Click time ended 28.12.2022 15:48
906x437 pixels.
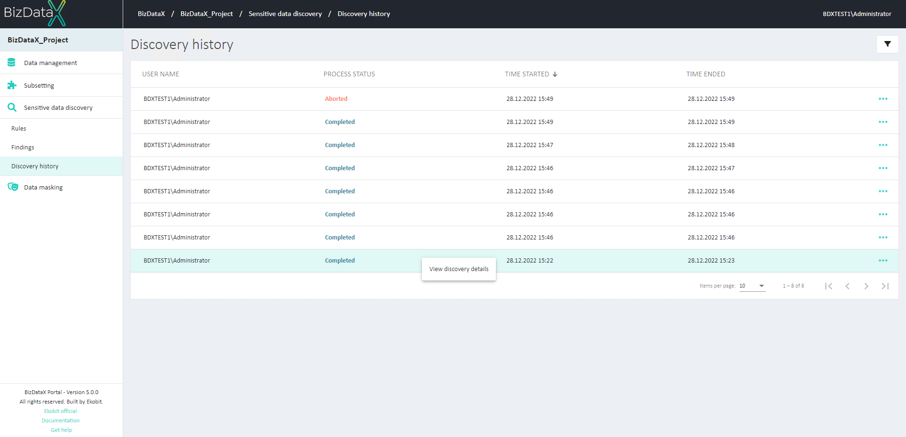point(711,145)
